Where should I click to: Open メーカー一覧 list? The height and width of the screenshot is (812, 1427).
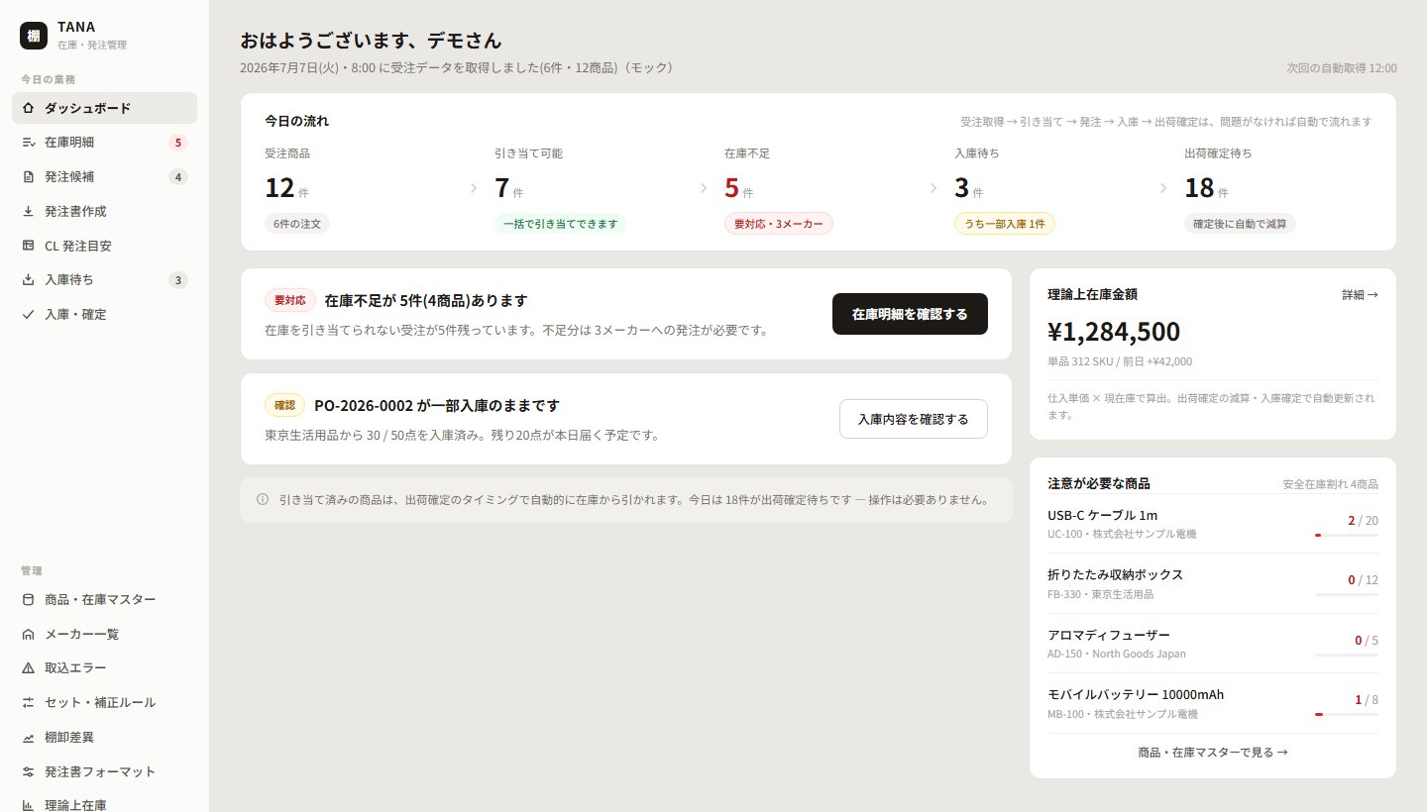(x=104, y=634)
